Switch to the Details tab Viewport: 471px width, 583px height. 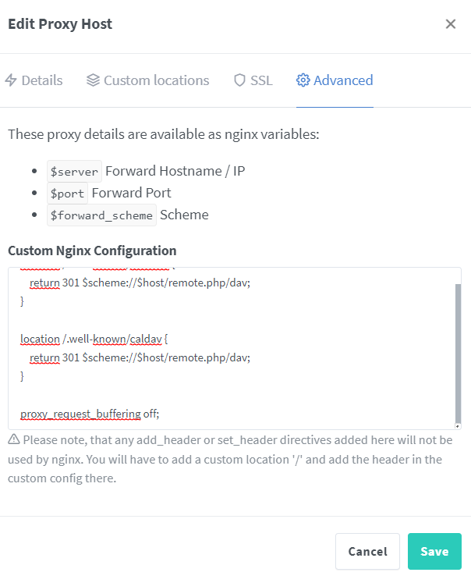[x=34, y=80]
